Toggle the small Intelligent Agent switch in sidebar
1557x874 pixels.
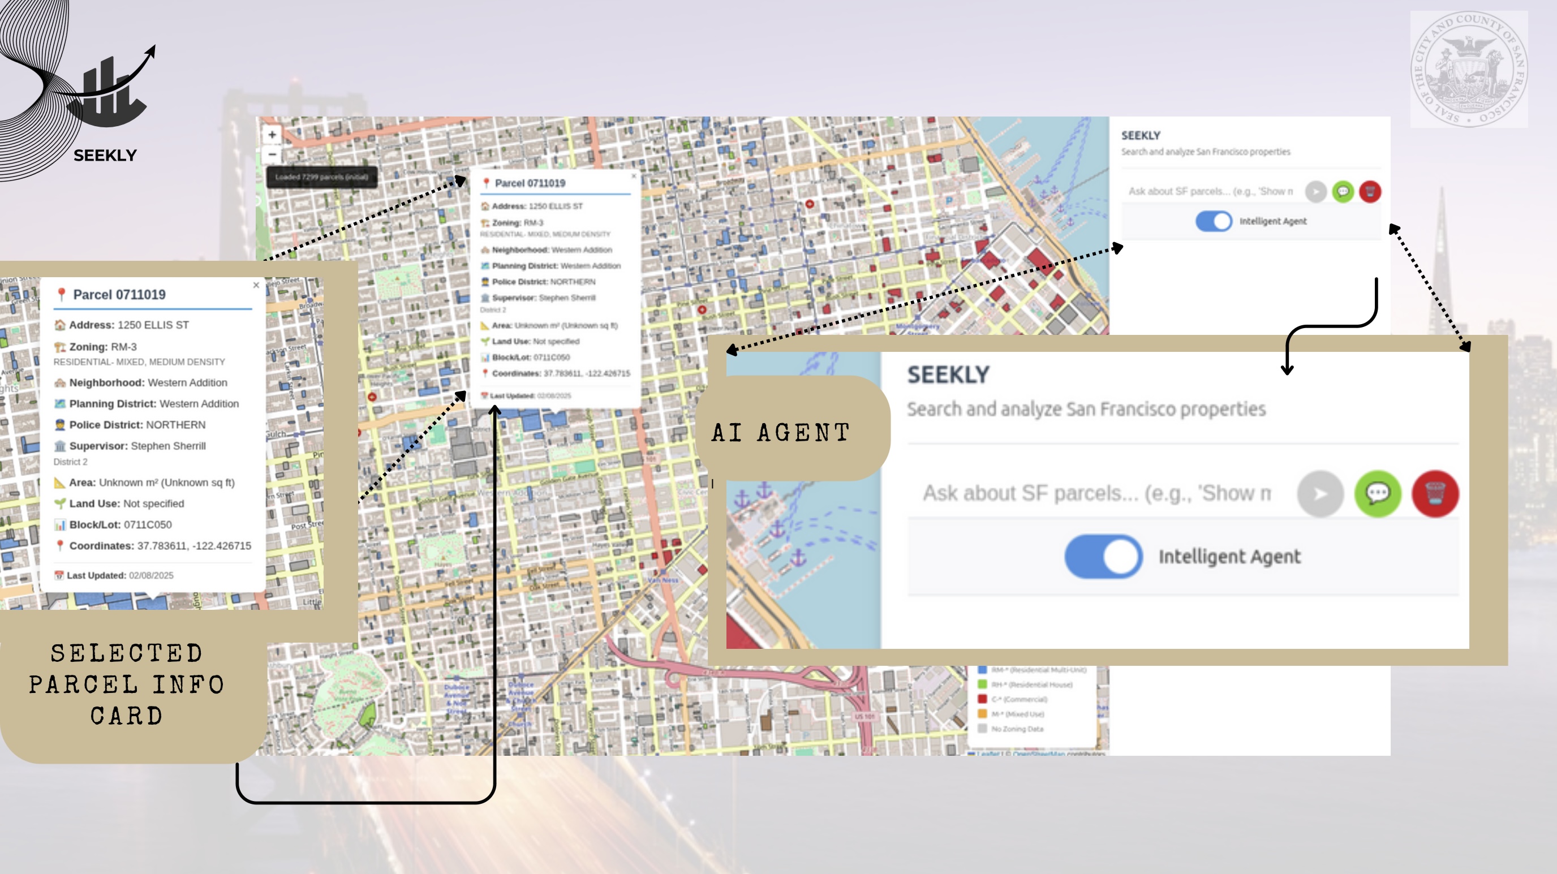[1213, 221]
